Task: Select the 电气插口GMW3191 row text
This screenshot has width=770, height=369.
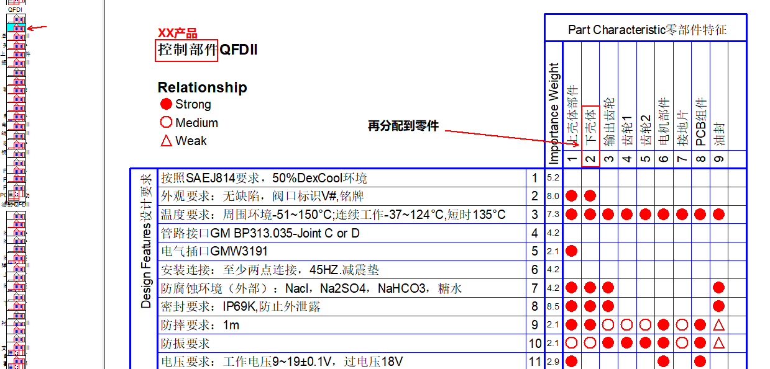Action: 214,252
